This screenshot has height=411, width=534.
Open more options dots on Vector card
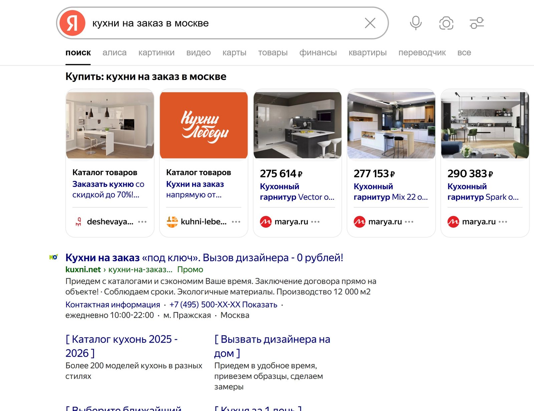[315, 222]
